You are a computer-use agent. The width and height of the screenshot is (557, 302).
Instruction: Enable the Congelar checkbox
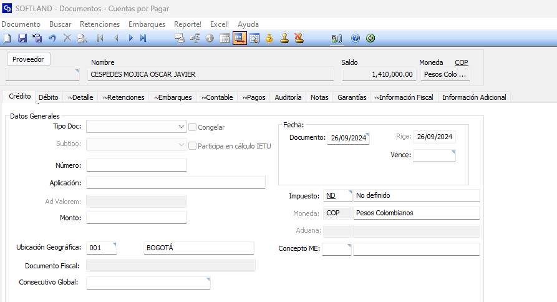click(x=193, y=127)
